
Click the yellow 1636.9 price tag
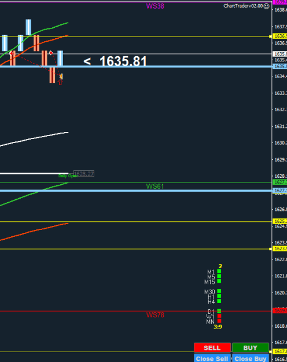pos(280,36)
